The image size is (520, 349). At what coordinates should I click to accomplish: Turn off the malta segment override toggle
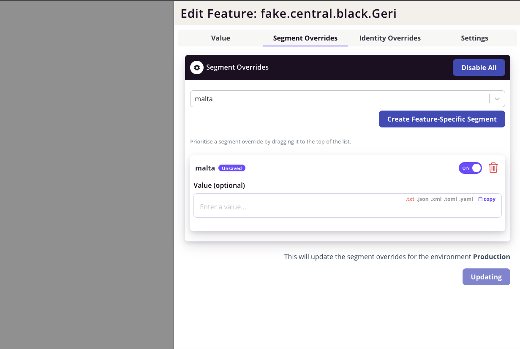point(470,168)
